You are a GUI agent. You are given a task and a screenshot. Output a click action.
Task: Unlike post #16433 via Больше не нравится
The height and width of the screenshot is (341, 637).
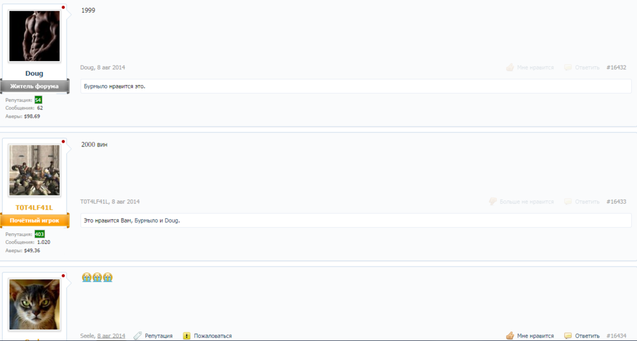526,202
